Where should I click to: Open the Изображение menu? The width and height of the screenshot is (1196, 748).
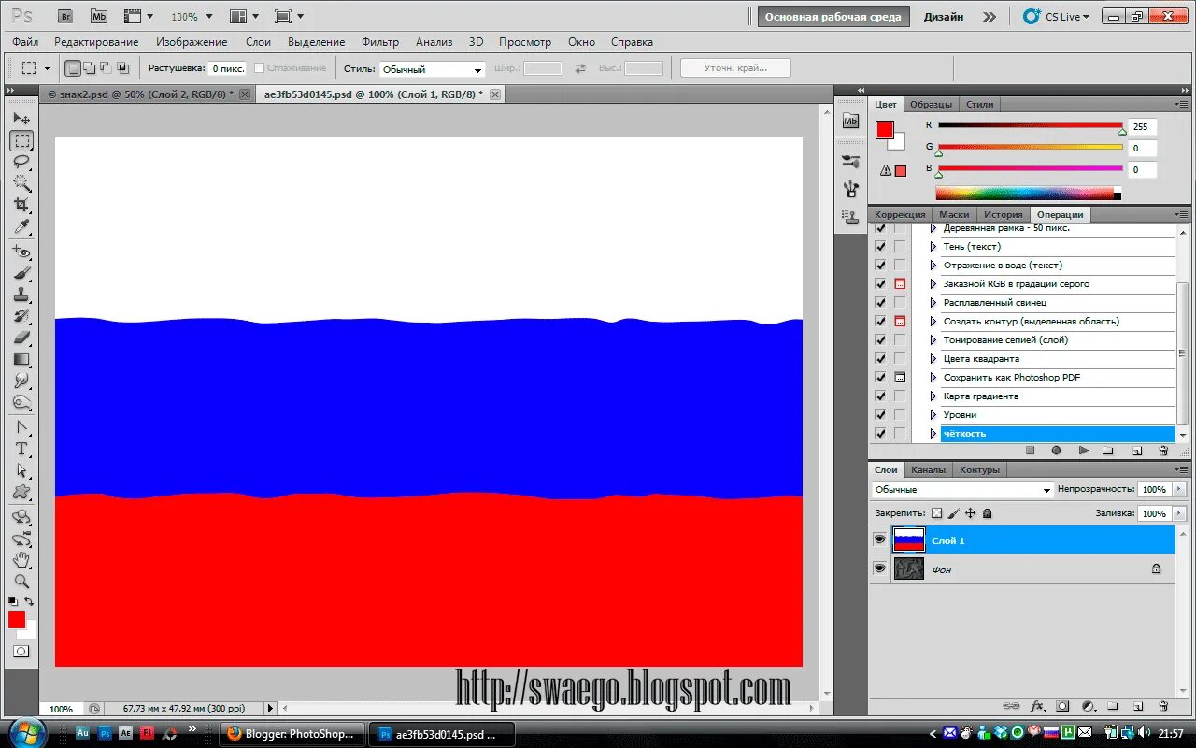click(192, 42)
